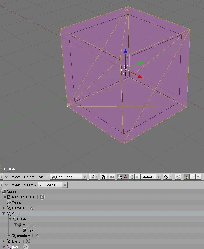
Task: Open the outliner's View menu
Action: point(16,185)
